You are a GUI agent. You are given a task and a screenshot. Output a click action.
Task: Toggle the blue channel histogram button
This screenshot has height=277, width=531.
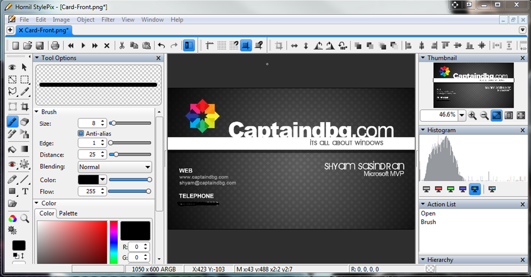click(463, 189)
